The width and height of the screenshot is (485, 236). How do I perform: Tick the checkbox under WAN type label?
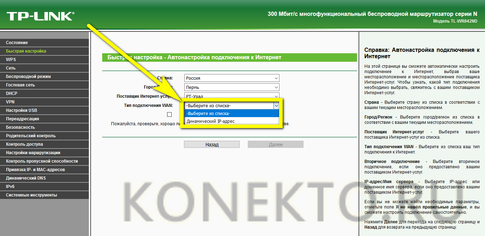point(170,115)
